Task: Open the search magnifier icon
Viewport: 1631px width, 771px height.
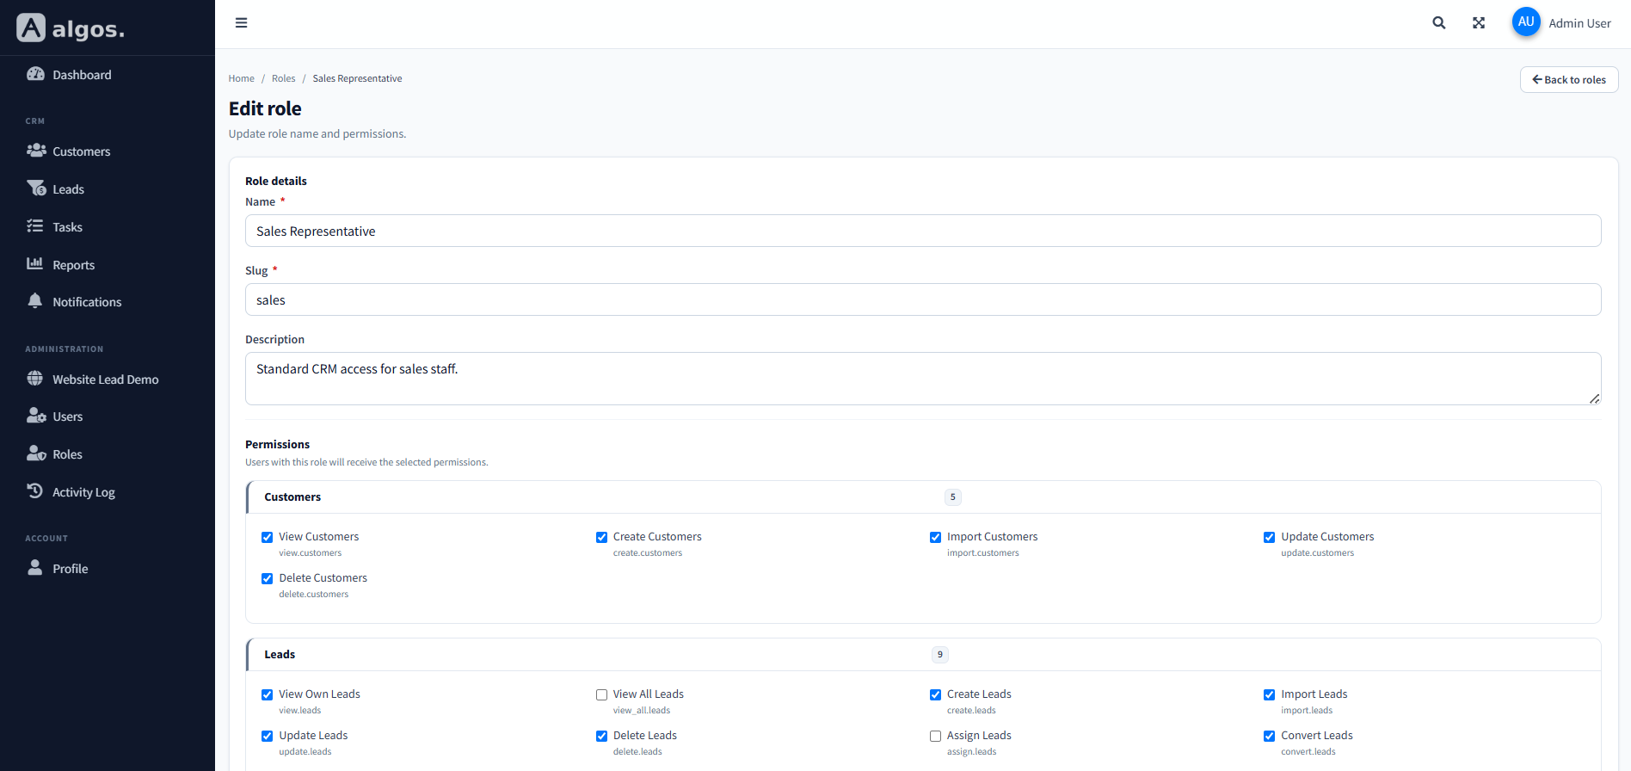Action: pyautogui.click(x=1438, y=23)
